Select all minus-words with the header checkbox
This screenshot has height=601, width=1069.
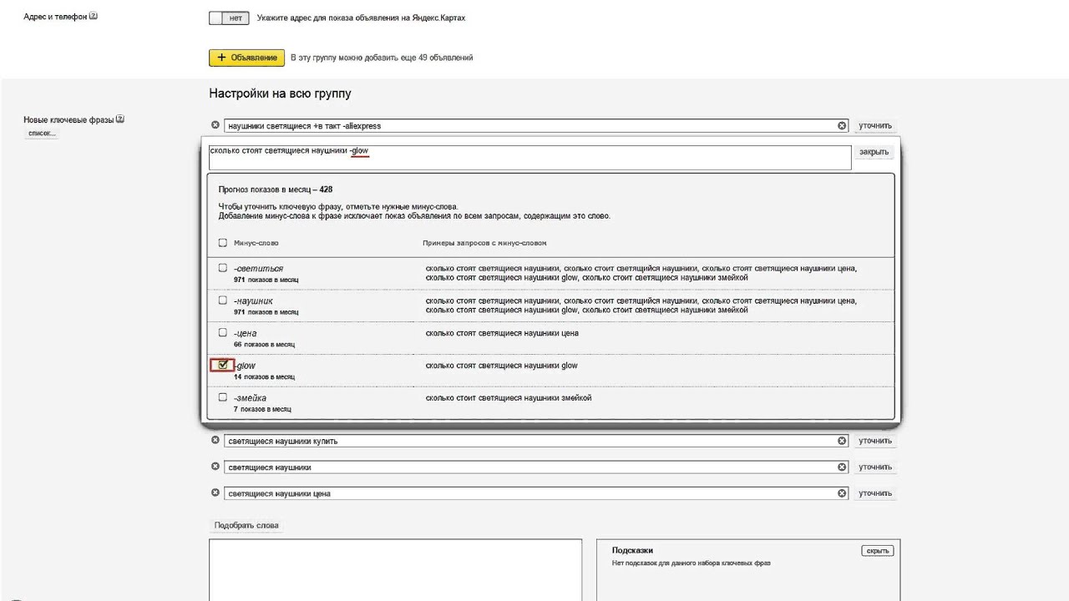tap(223, 243)
